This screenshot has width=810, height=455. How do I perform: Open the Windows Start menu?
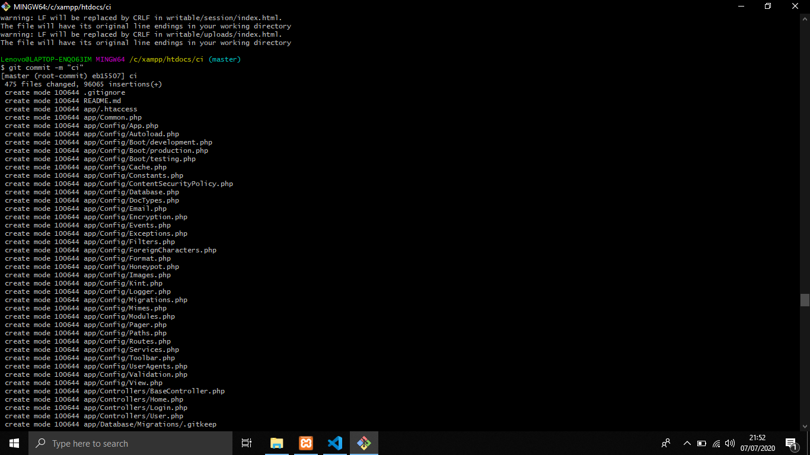(14, 443)
